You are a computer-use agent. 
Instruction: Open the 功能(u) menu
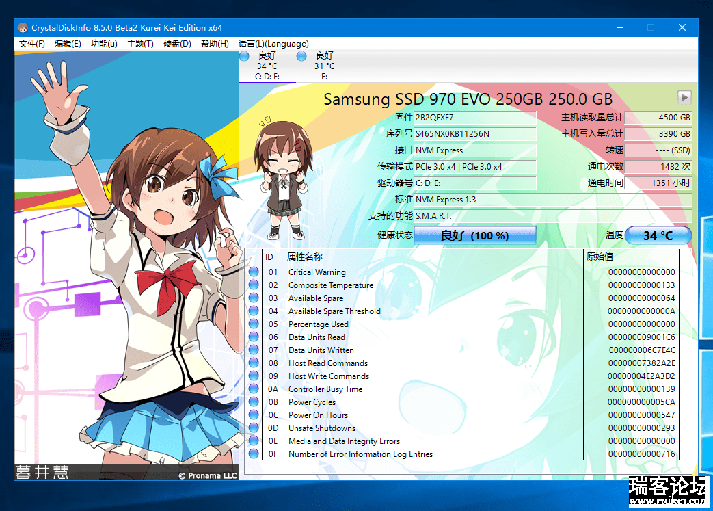tap(104, 44)
